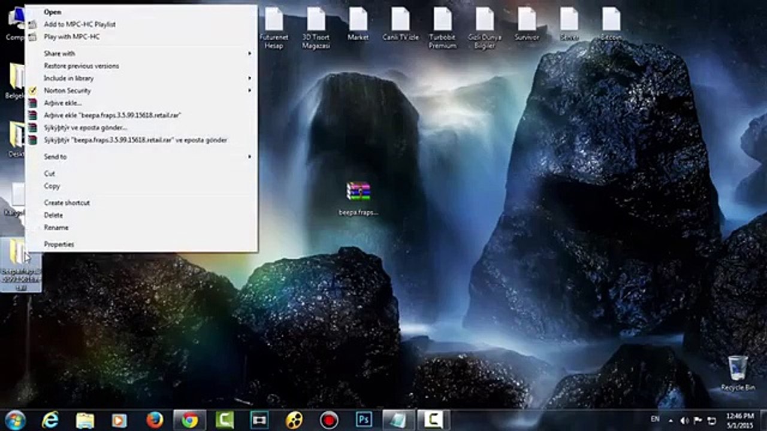Compress to beepa.fraps rar and email
The height and width of the screenshot is (431, 767).
point(135,140)
